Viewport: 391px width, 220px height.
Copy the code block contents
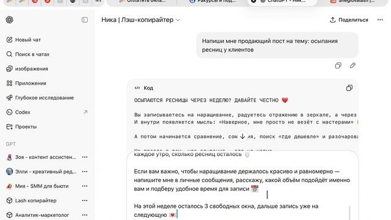tap(349, 88)
